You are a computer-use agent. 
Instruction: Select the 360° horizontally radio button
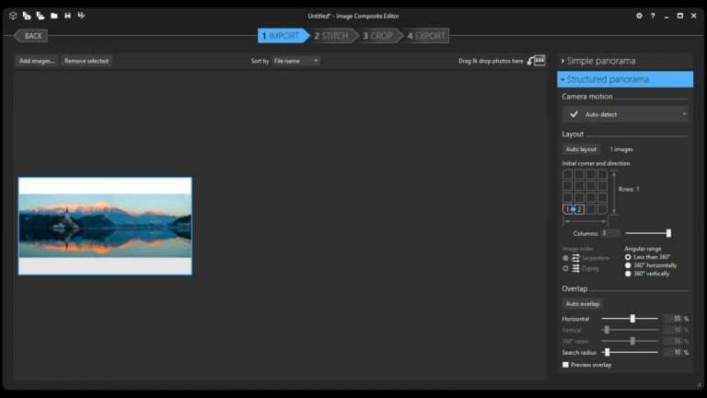[629, 265]
